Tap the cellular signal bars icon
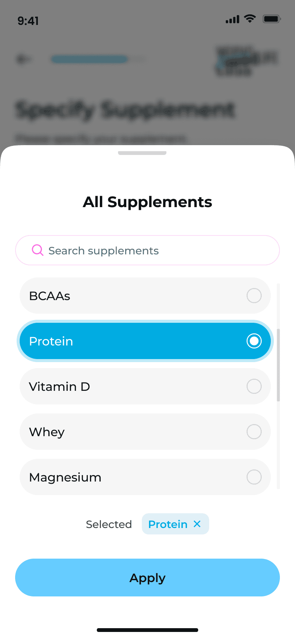Viewport: 295px width, 638px height. 232,19
